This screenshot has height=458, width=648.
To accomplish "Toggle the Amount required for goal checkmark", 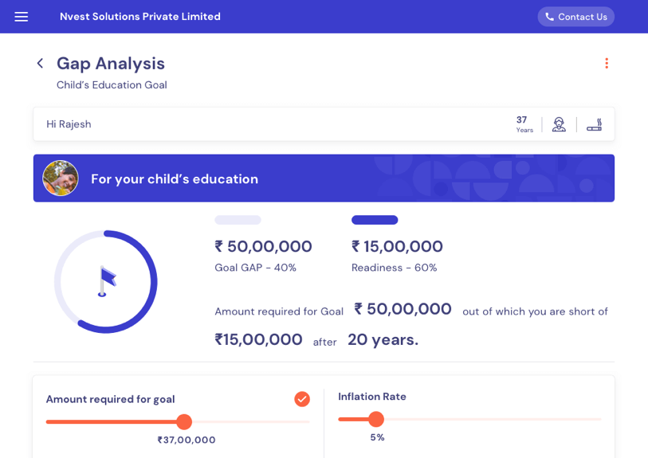I will pos(302,399).
